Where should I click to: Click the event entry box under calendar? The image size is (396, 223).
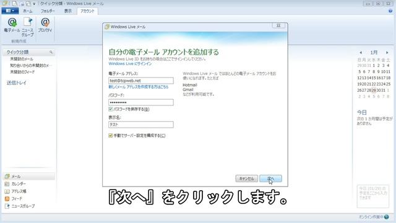click(x=372, y=196)
